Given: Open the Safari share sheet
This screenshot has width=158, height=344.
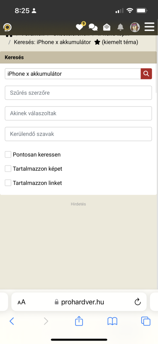Looking at the screenshot, I should point(79,321).
